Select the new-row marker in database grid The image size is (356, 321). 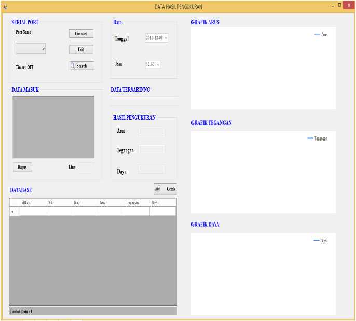pos(12,212)
